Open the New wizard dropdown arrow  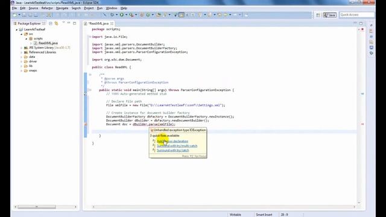click(x=19, y=14)
